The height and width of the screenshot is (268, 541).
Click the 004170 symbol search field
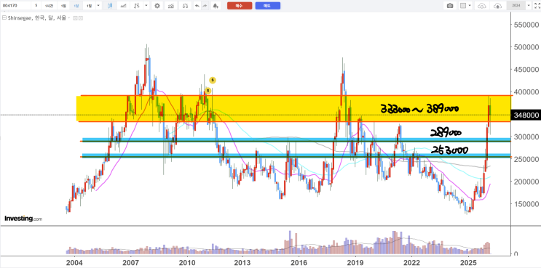click(15, 6)
